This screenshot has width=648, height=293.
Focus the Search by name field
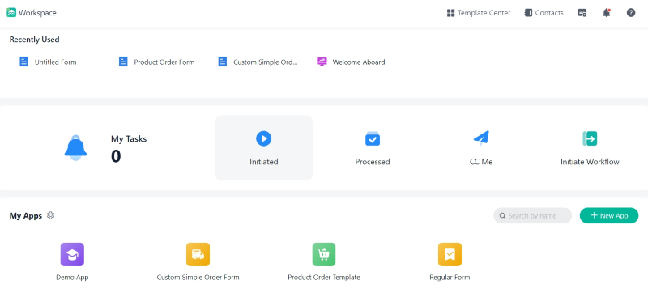point(532,215)
